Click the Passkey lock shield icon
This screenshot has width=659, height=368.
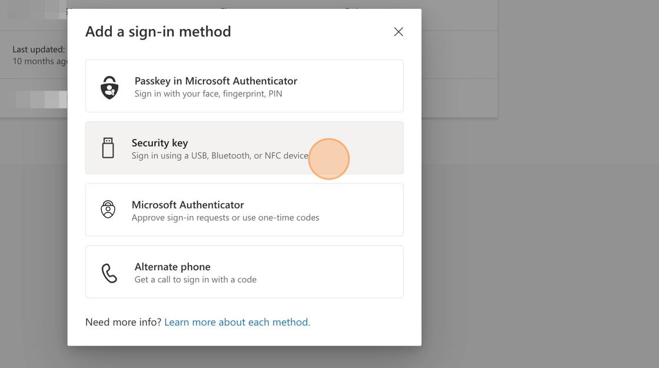pos(109,87)
